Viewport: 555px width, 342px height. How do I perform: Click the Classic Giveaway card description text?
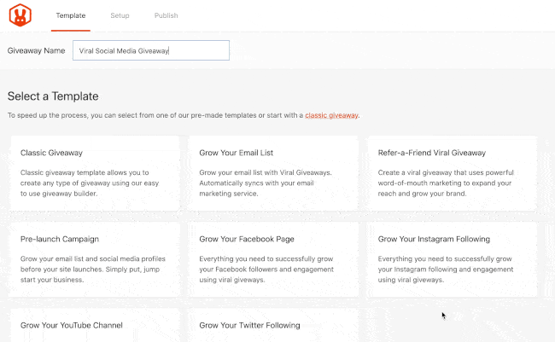click(90, 183)
